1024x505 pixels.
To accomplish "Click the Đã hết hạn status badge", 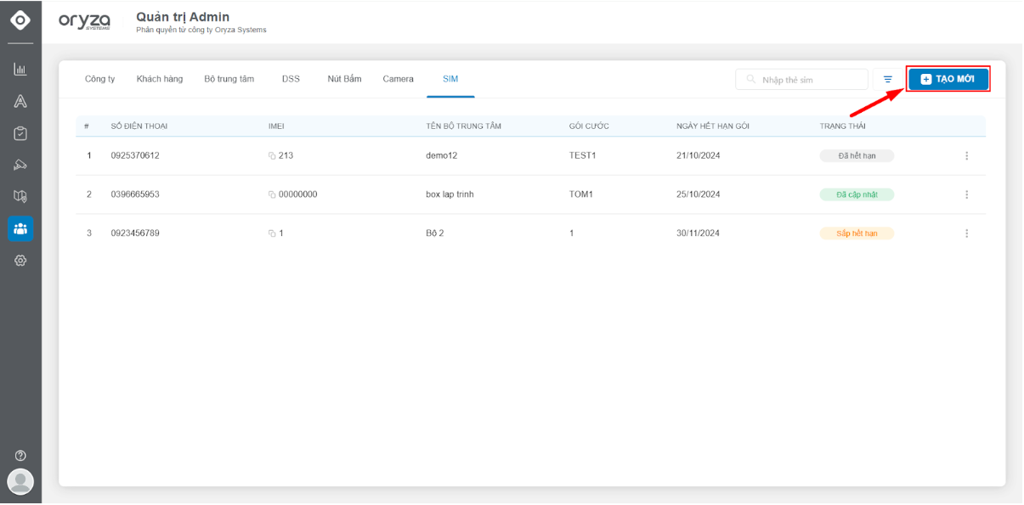I will (x=857, y=156).
